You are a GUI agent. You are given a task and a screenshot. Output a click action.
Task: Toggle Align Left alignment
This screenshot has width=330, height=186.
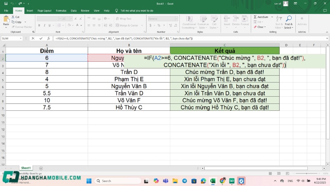89,25
